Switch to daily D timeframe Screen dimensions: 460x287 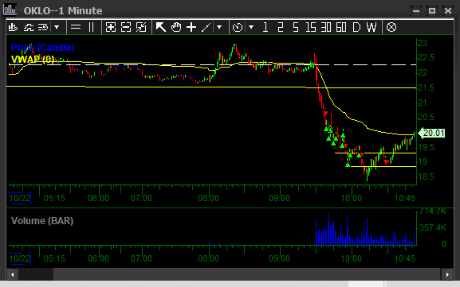356,27
